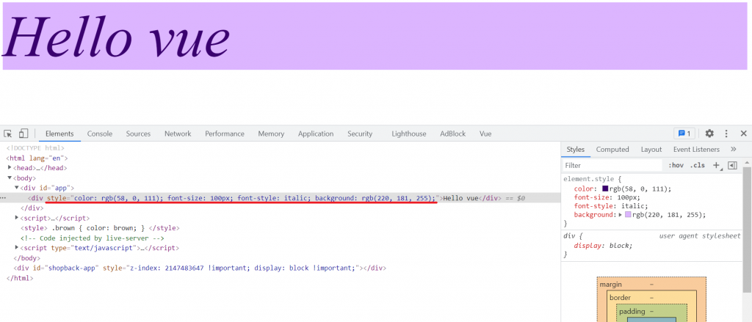Open the AdBlock tab
Image resolution: width=752 pixels, height=322 pixels.
452,133
